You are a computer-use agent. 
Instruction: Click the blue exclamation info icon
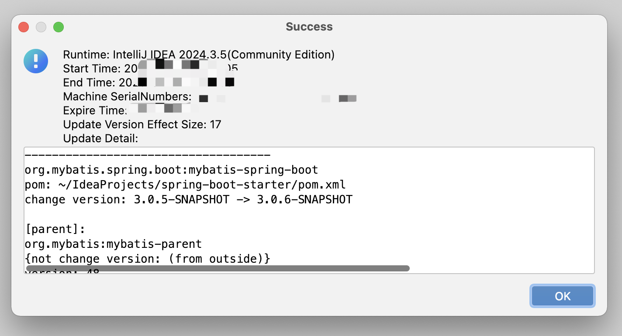[36, 61]
